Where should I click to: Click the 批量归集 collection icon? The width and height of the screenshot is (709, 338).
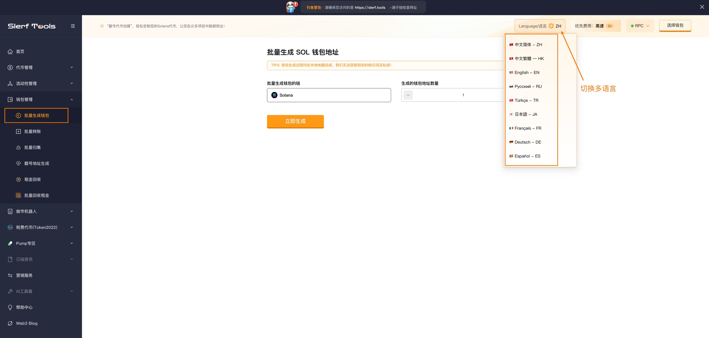point(18,148)
